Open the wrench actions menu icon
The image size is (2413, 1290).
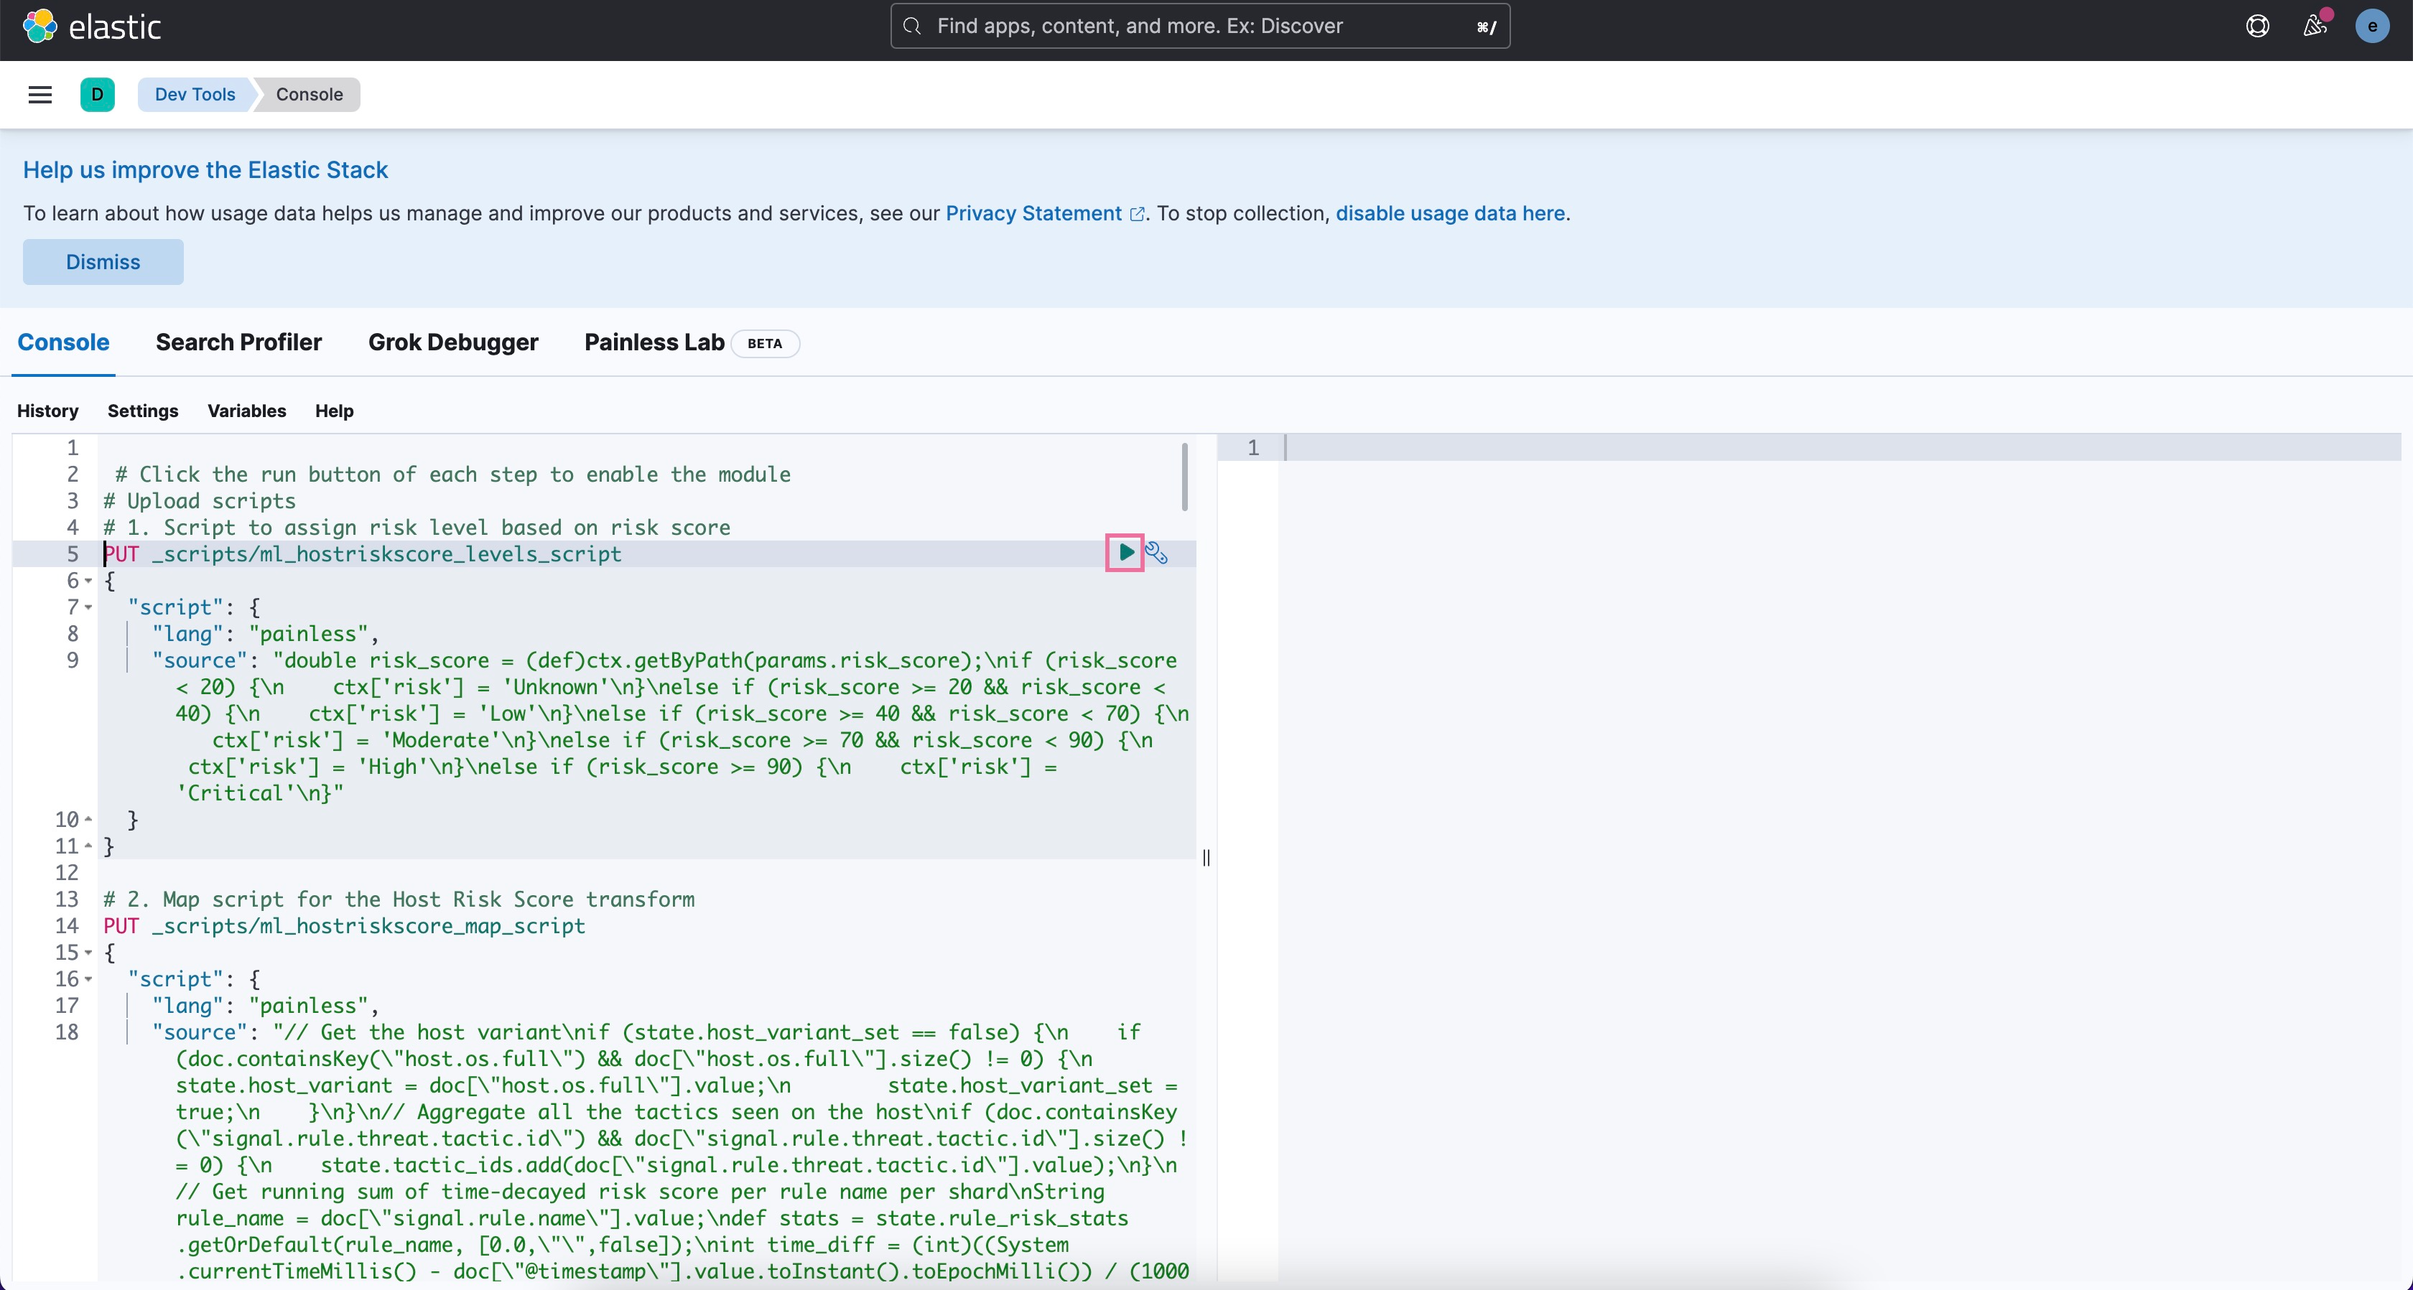[x=1156, y=553]
